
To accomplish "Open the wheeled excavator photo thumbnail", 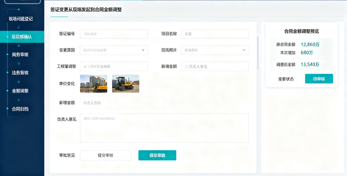I will [x=126, y=84].
